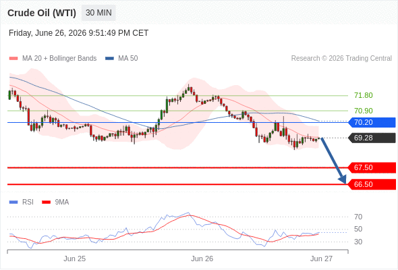Screen dimensions: 398x270
Task: Click the MA 20 + Bollinger Bands legend swatch
Action: (13, 59)
